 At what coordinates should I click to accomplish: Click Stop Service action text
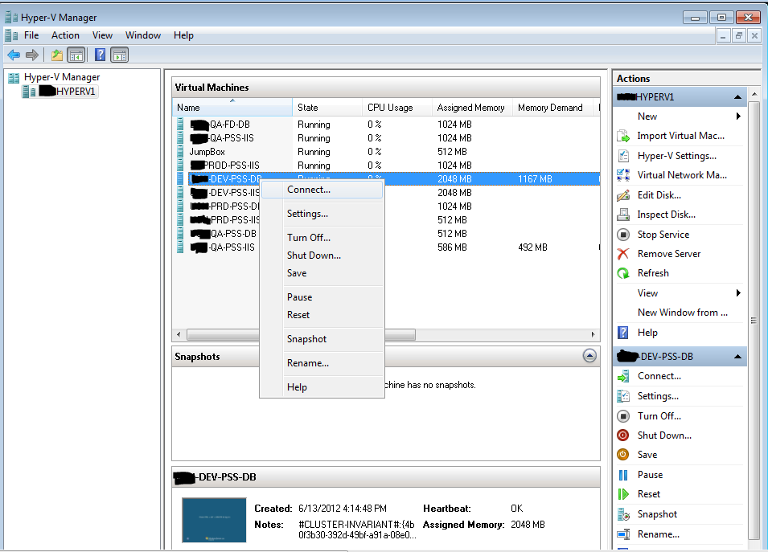pyautogui.click(x=663, y=235)
